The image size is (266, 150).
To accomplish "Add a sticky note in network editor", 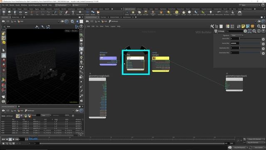I will point(243,26).
